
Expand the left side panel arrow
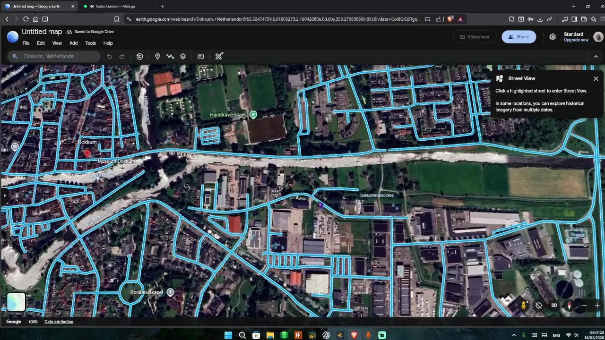pos(4,195)
